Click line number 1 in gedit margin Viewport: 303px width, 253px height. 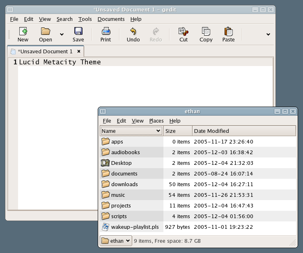tap(15, 62)
